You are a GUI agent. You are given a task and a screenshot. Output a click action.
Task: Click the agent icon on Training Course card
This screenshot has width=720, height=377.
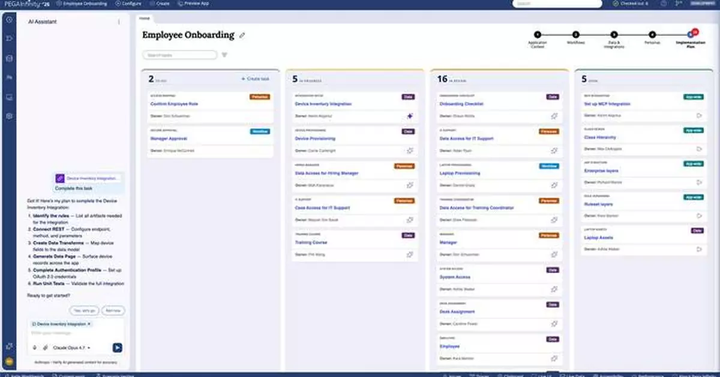410,254
